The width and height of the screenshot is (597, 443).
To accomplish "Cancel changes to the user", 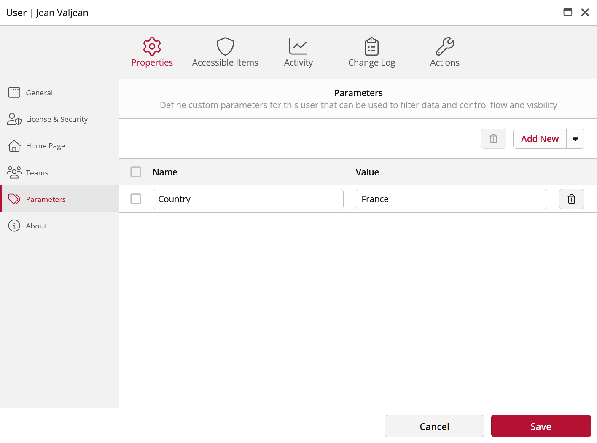I will tap(434, 426).
